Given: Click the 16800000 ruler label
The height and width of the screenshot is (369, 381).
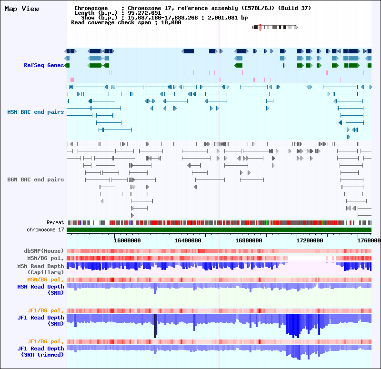Looking at the screenshot, I should (x=249, y=240).
